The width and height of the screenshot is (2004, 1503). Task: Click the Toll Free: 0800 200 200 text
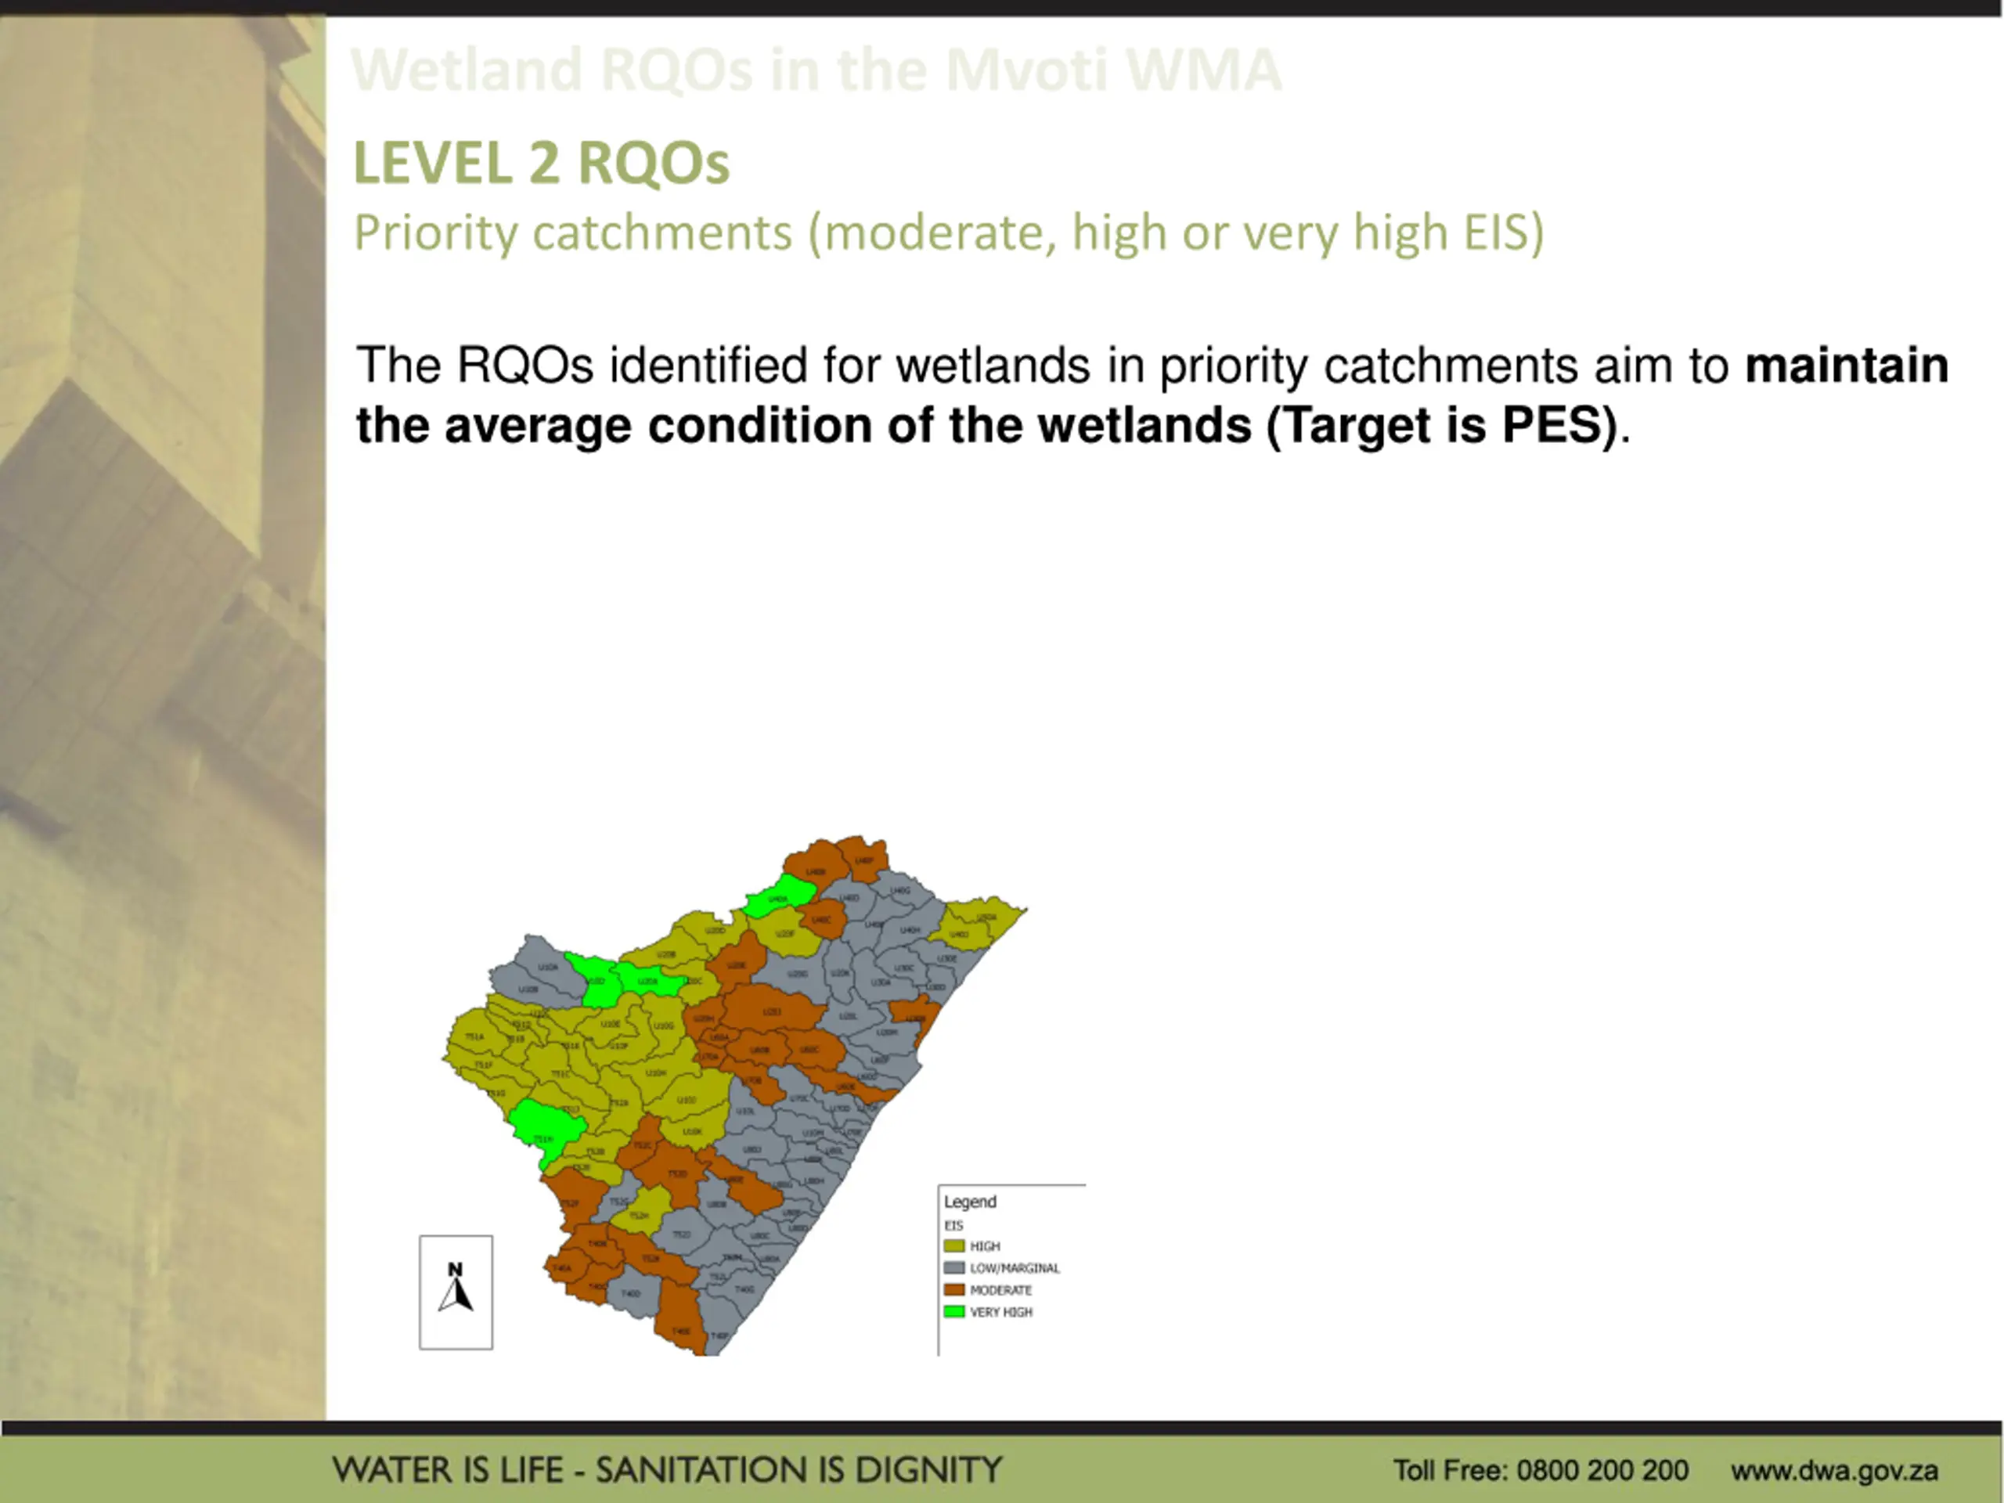(x=1540, y=1470)
